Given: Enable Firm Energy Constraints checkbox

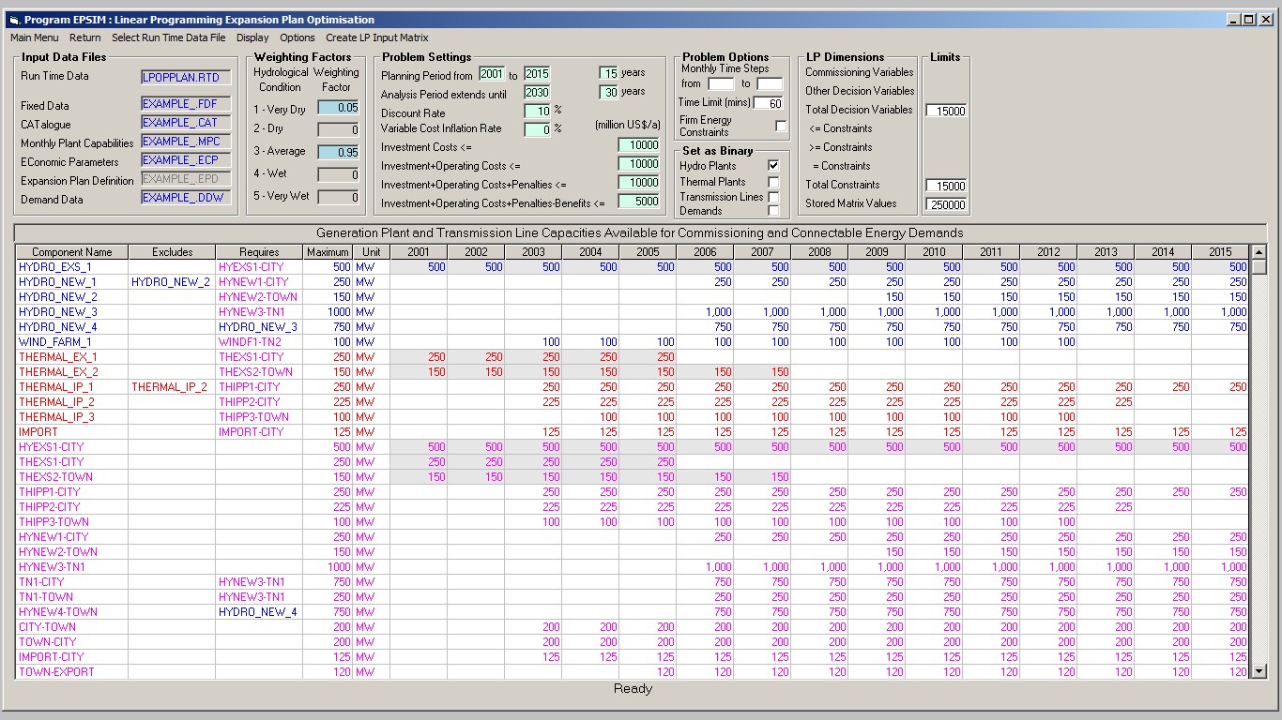Looking at the screenshot, I should pyautogui.click(x=781, y=126).
